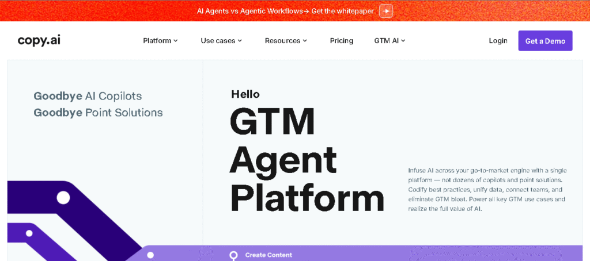Screen dimensions: 590x261
Task: Click the Goodbye AI Copilots text
Action: (88, 96)
